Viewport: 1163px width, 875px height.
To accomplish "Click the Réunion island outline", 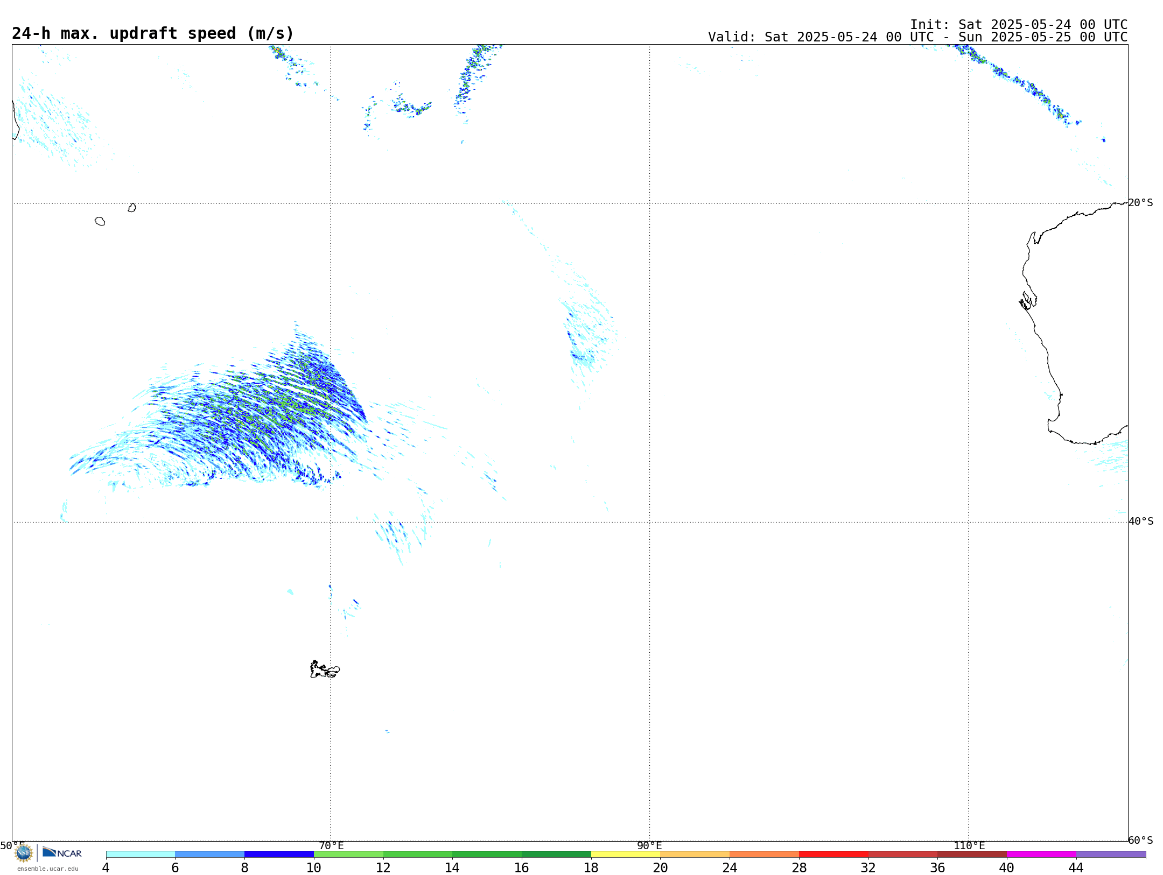I will point(100,221).
